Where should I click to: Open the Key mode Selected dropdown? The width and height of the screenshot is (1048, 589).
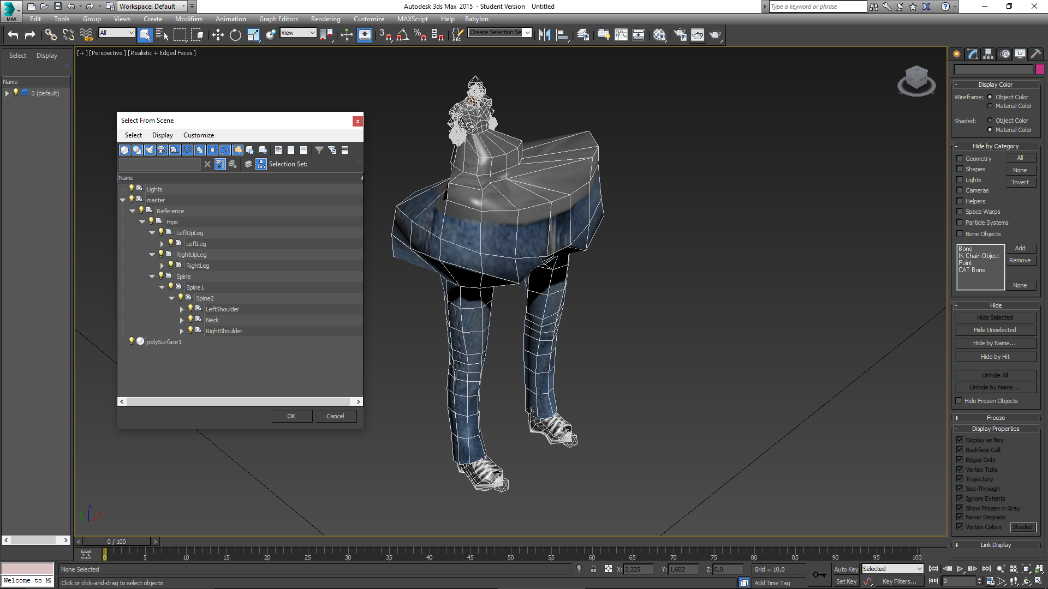click(x=892, y=569)
